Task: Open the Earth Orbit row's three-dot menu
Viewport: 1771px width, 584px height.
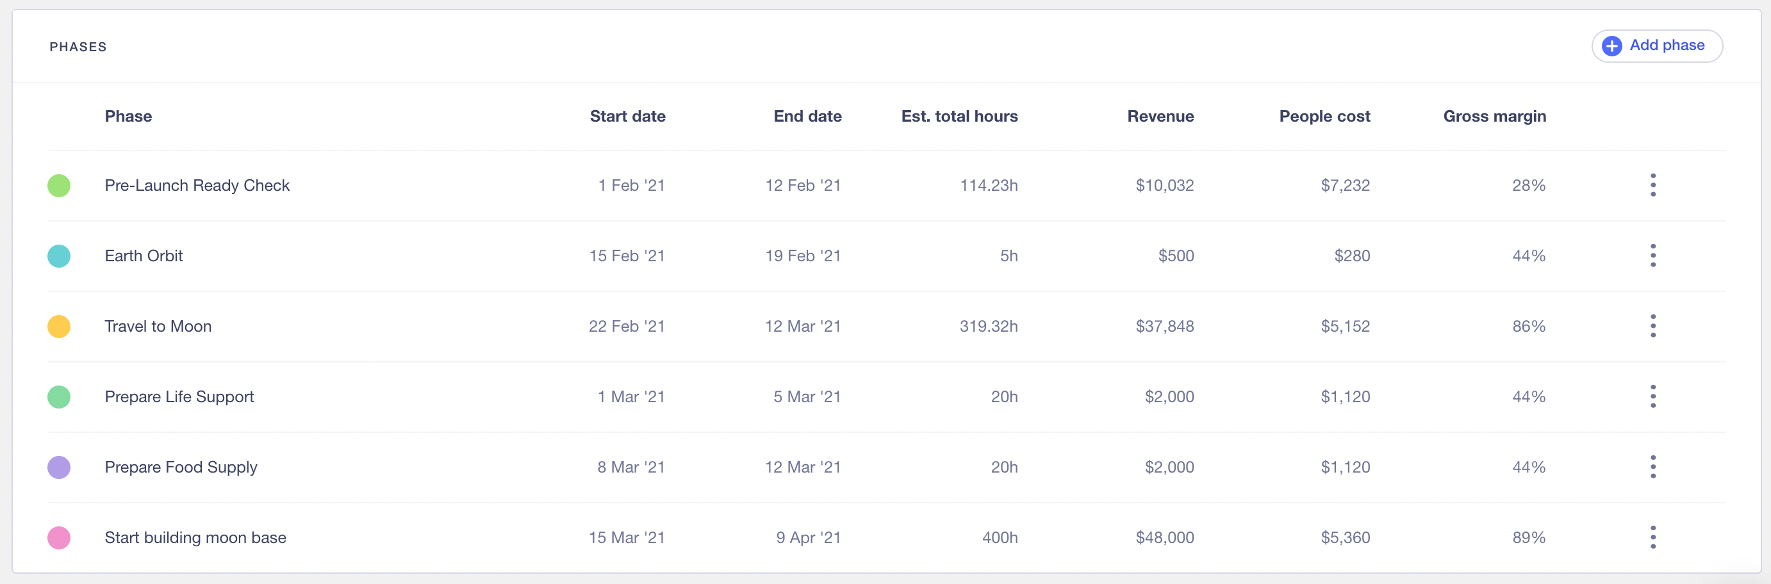Action: tap(1652, 255)
